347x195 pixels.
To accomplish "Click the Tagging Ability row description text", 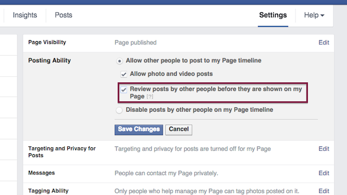I will click(207, 191).
